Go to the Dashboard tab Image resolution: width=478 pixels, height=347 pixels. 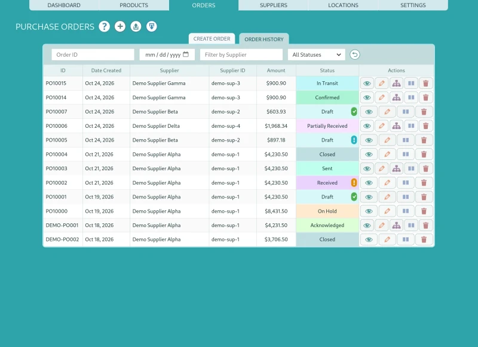click(64, 5)
